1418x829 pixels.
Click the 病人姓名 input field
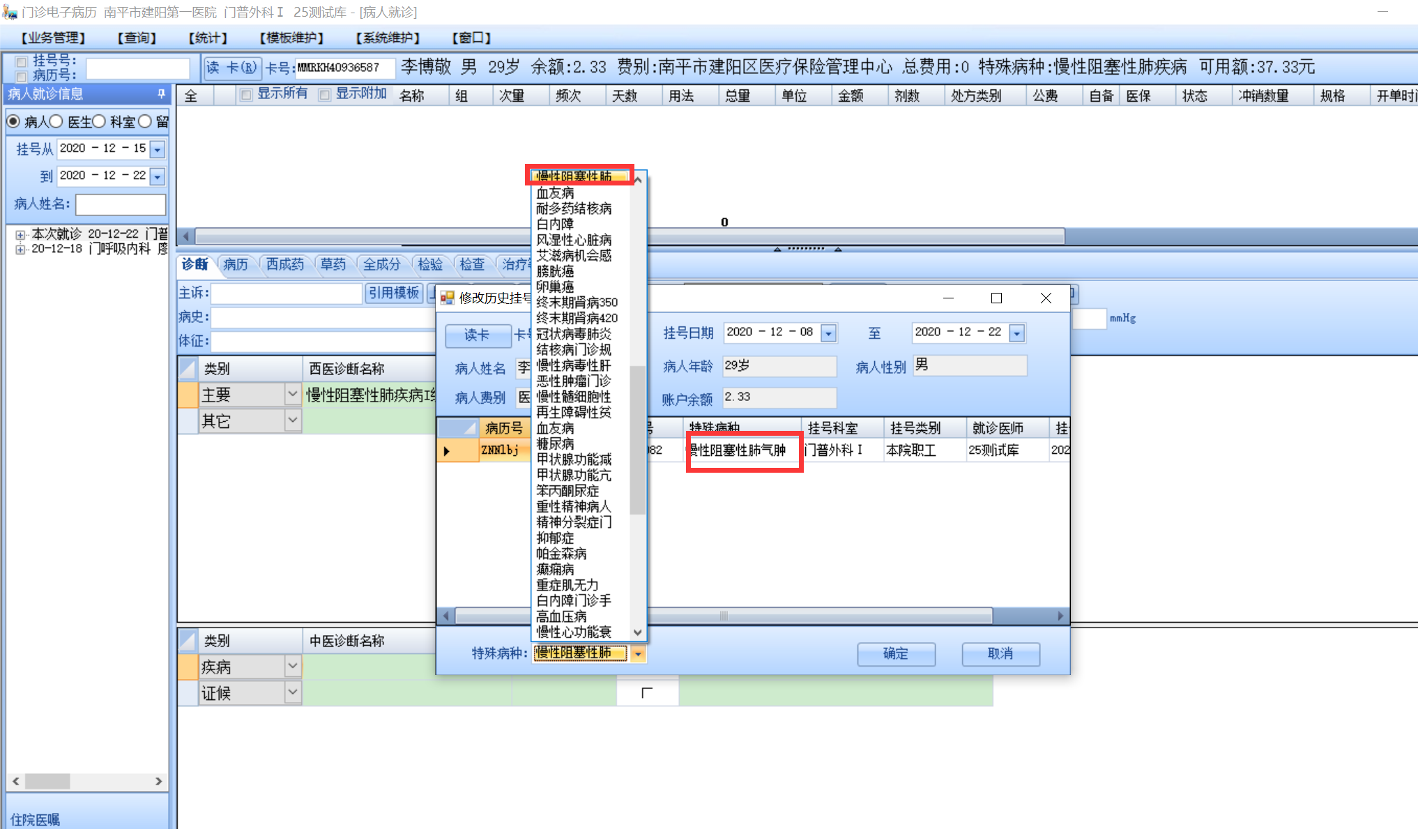click(121, 204)
